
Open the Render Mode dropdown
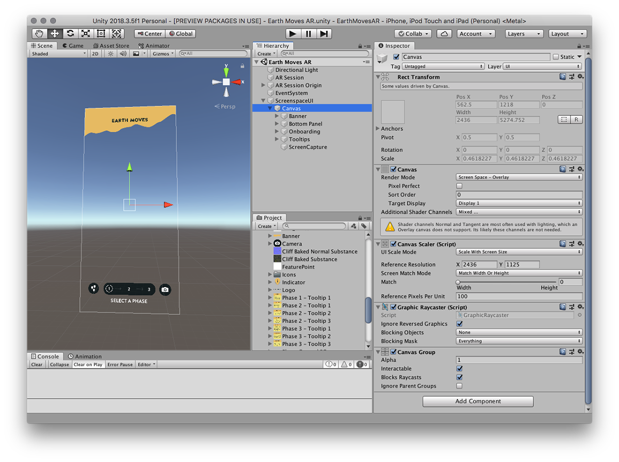click(518, 177)
